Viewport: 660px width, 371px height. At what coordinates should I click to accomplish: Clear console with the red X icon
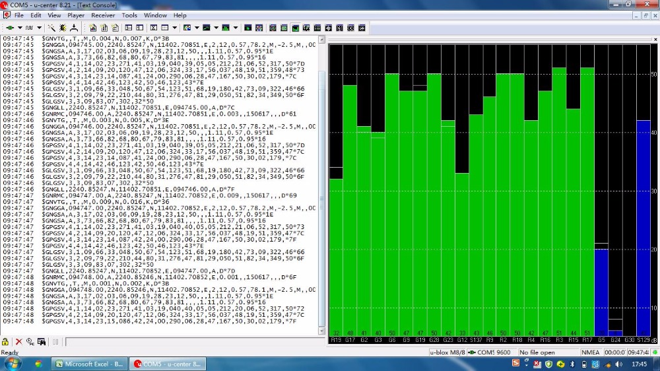pos(18,342)
